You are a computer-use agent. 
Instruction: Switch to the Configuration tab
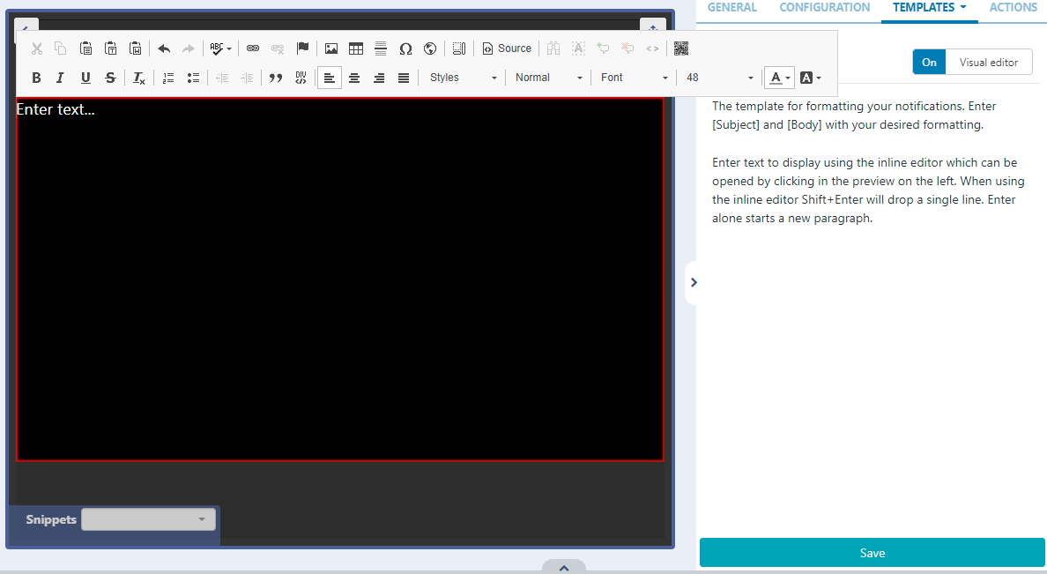click(825, 7)
